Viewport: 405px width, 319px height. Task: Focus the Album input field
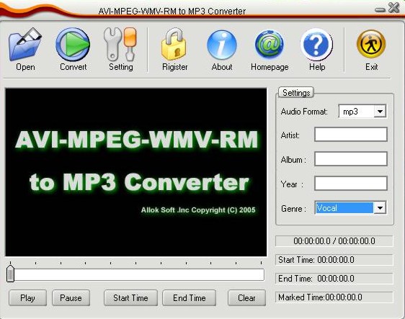point(351,158)
